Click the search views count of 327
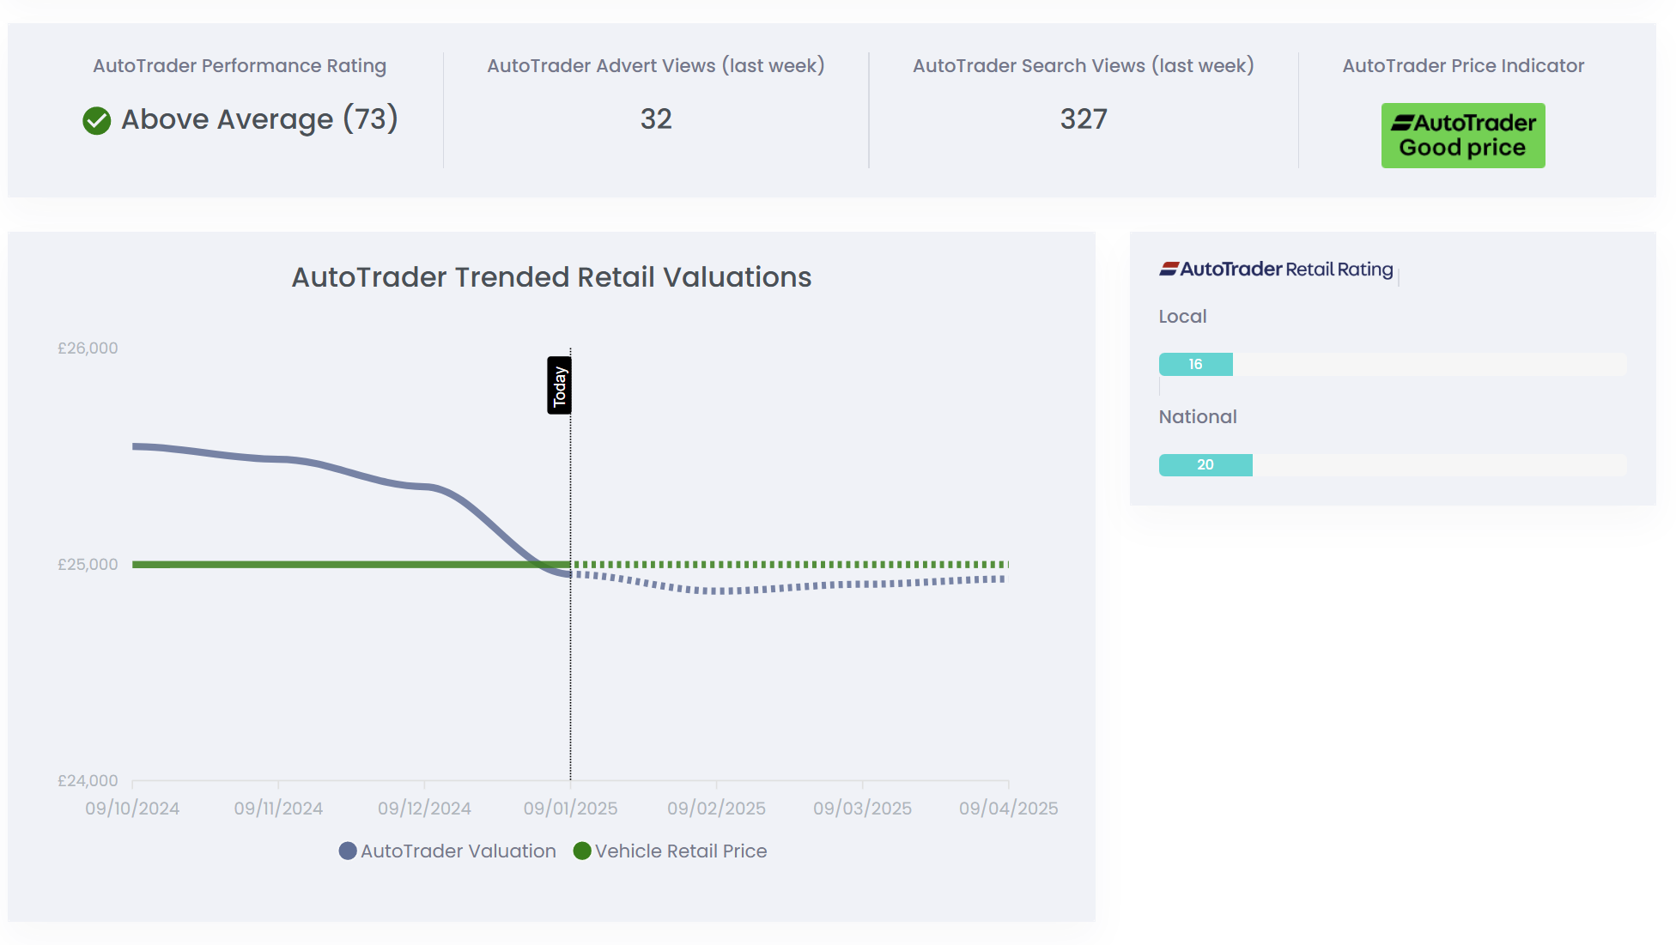Image resolution: width=1676 pixels, height=945 pixels. pos(1083,120)
